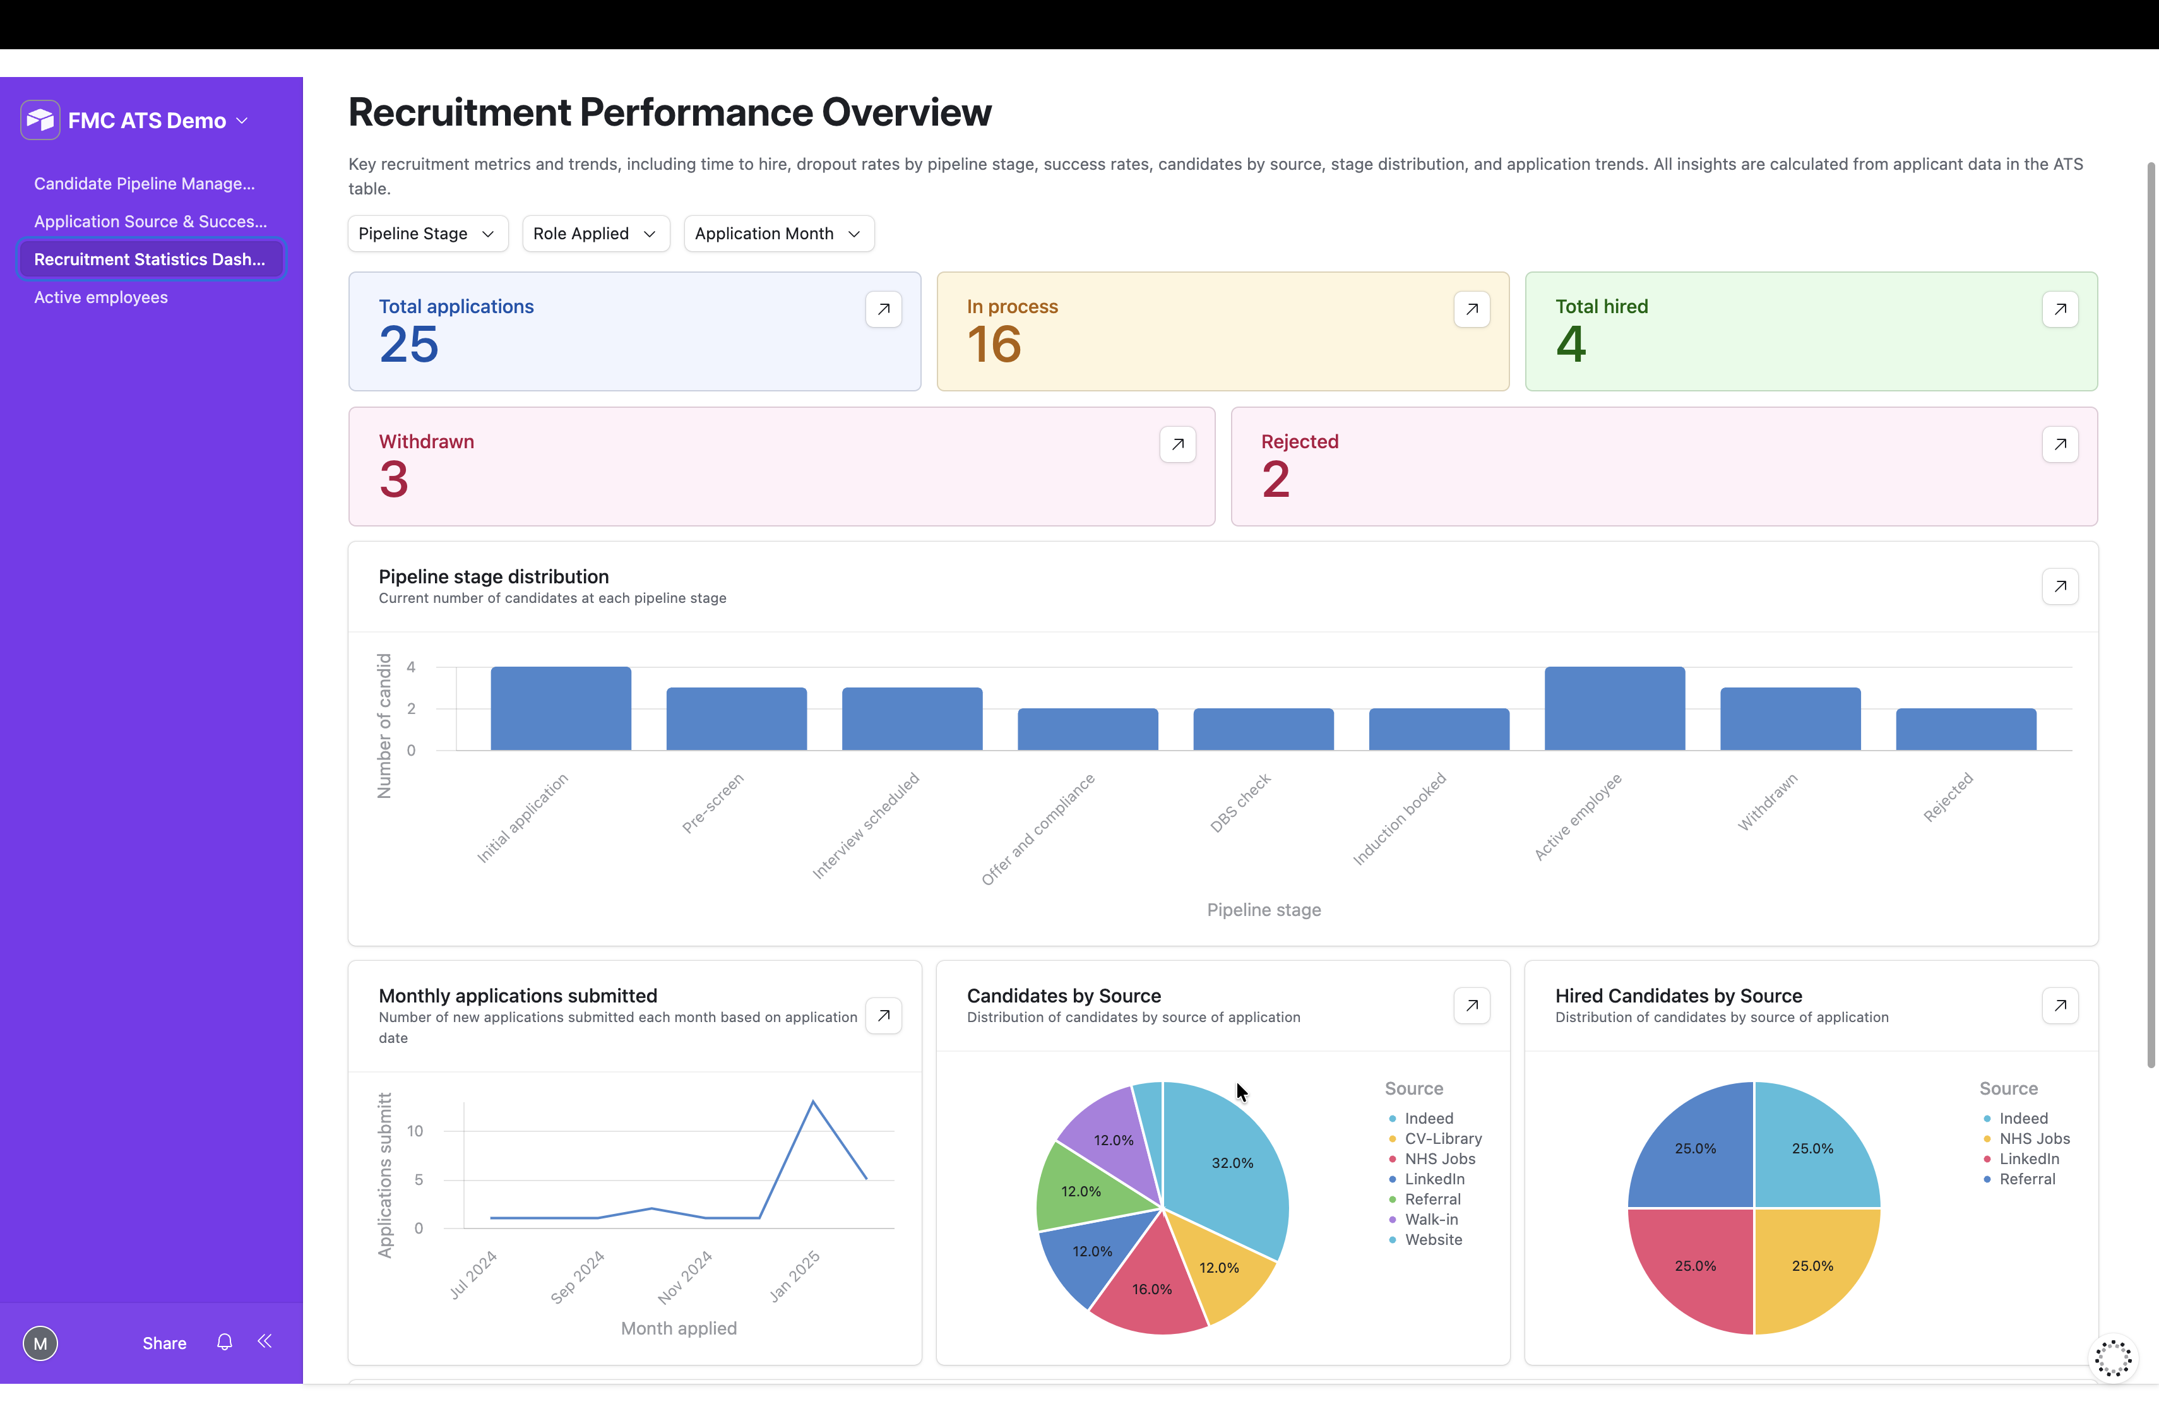
Task: Click Recruitment Performance Overview heading
Action: [x=669, y=112]
